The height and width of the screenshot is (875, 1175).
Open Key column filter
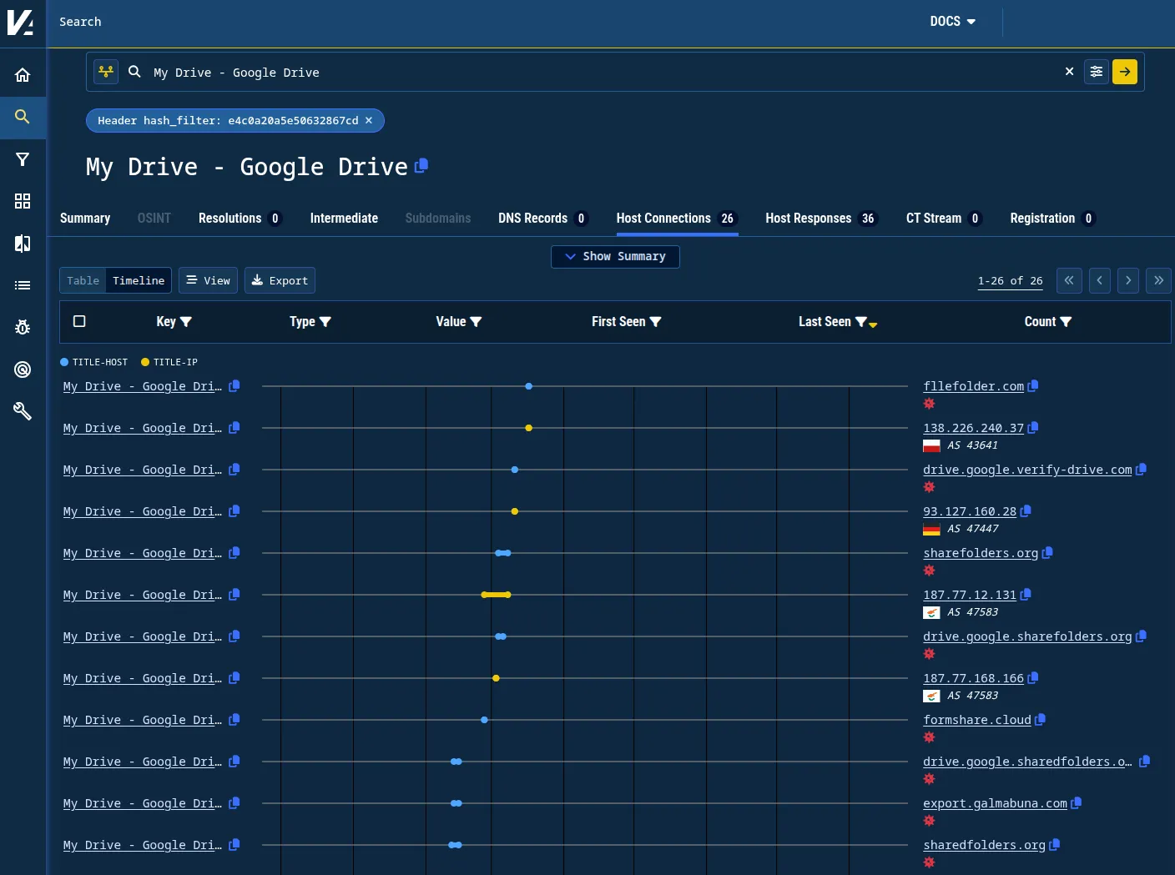(186, 321)
